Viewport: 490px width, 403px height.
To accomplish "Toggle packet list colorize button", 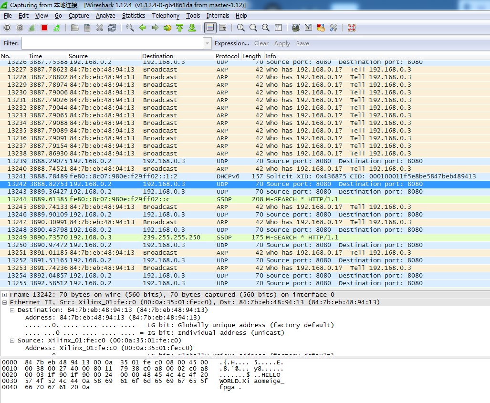I will point(209,28).
